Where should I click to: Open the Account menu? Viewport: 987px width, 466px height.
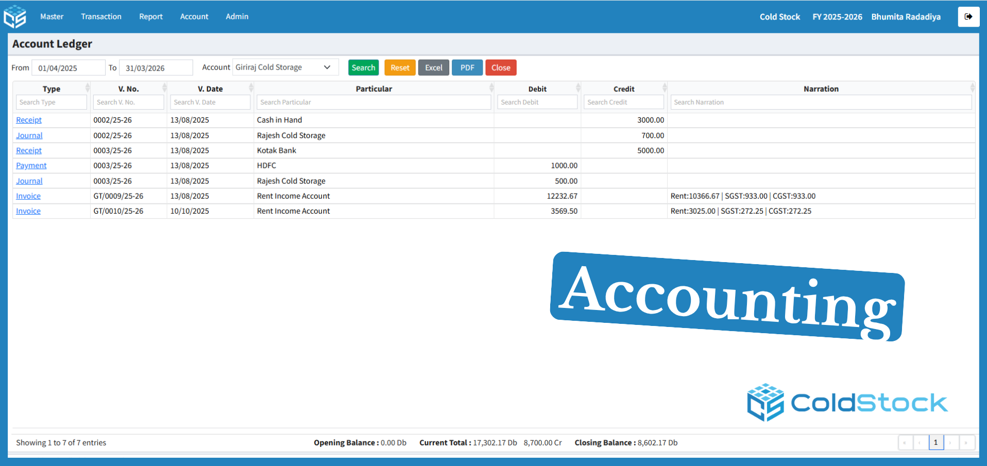pyautogui.click(x=194, y=16)
